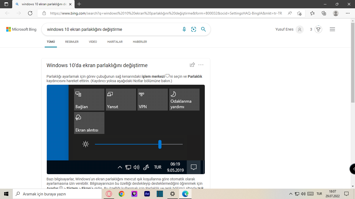Click the Windows taskbar search box
Image resolution: width=355 pixels, height=199 pixels.
(x=57, y=194)
